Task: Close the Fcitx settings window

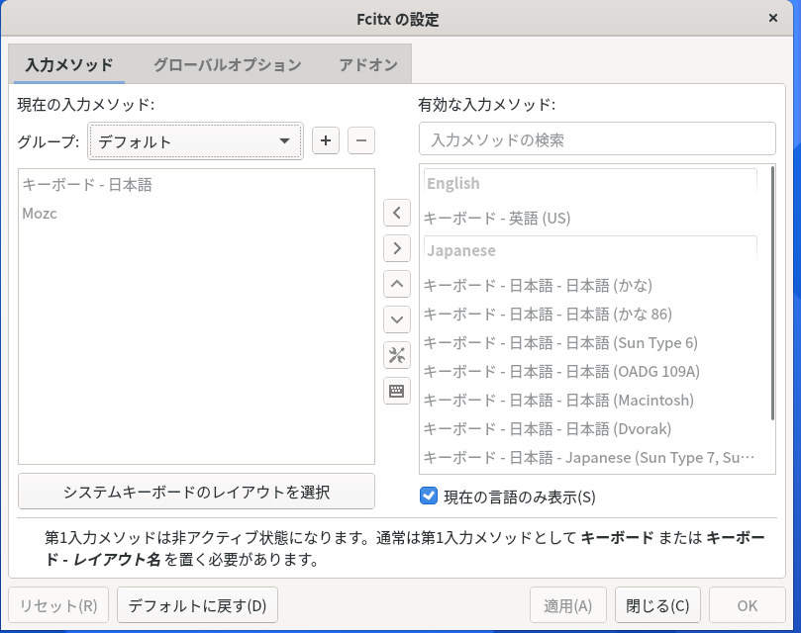Action: [x=773, y=19]
